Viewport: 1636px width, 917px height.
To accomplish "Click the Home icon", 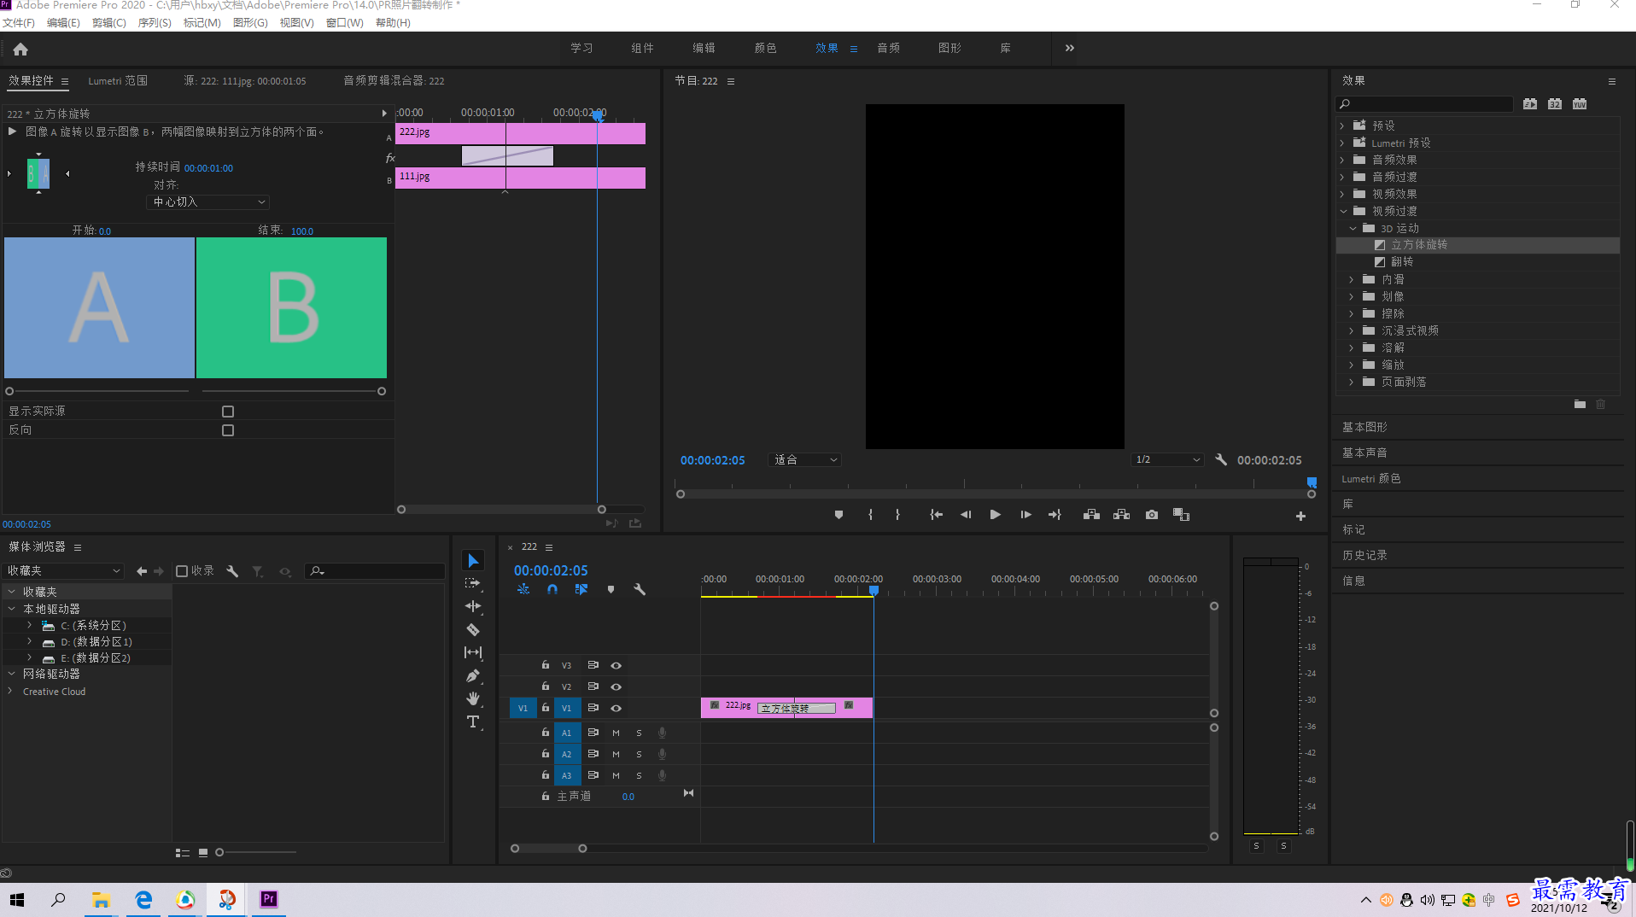I will tap(20, 50).
